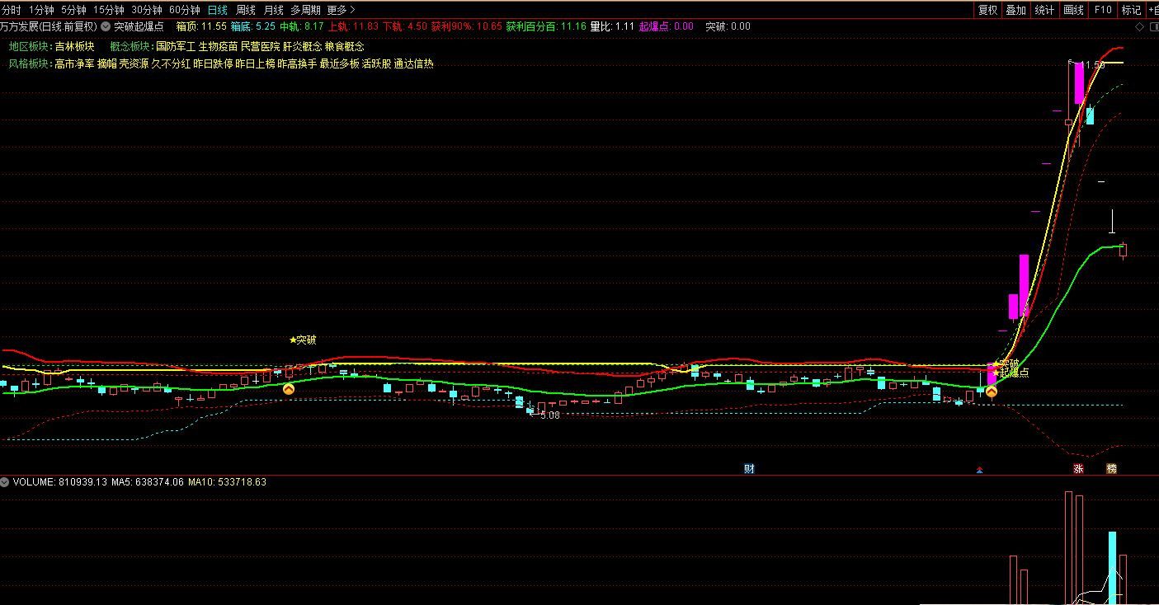This screenshot has width=1159, height=605.
Task: Click the 财 financial event marker icon
Action: [749, 468]
